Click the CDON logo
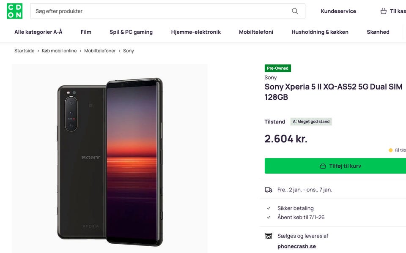Image resolution: width=406 pixels, height=253 pixels. (15, 11)
